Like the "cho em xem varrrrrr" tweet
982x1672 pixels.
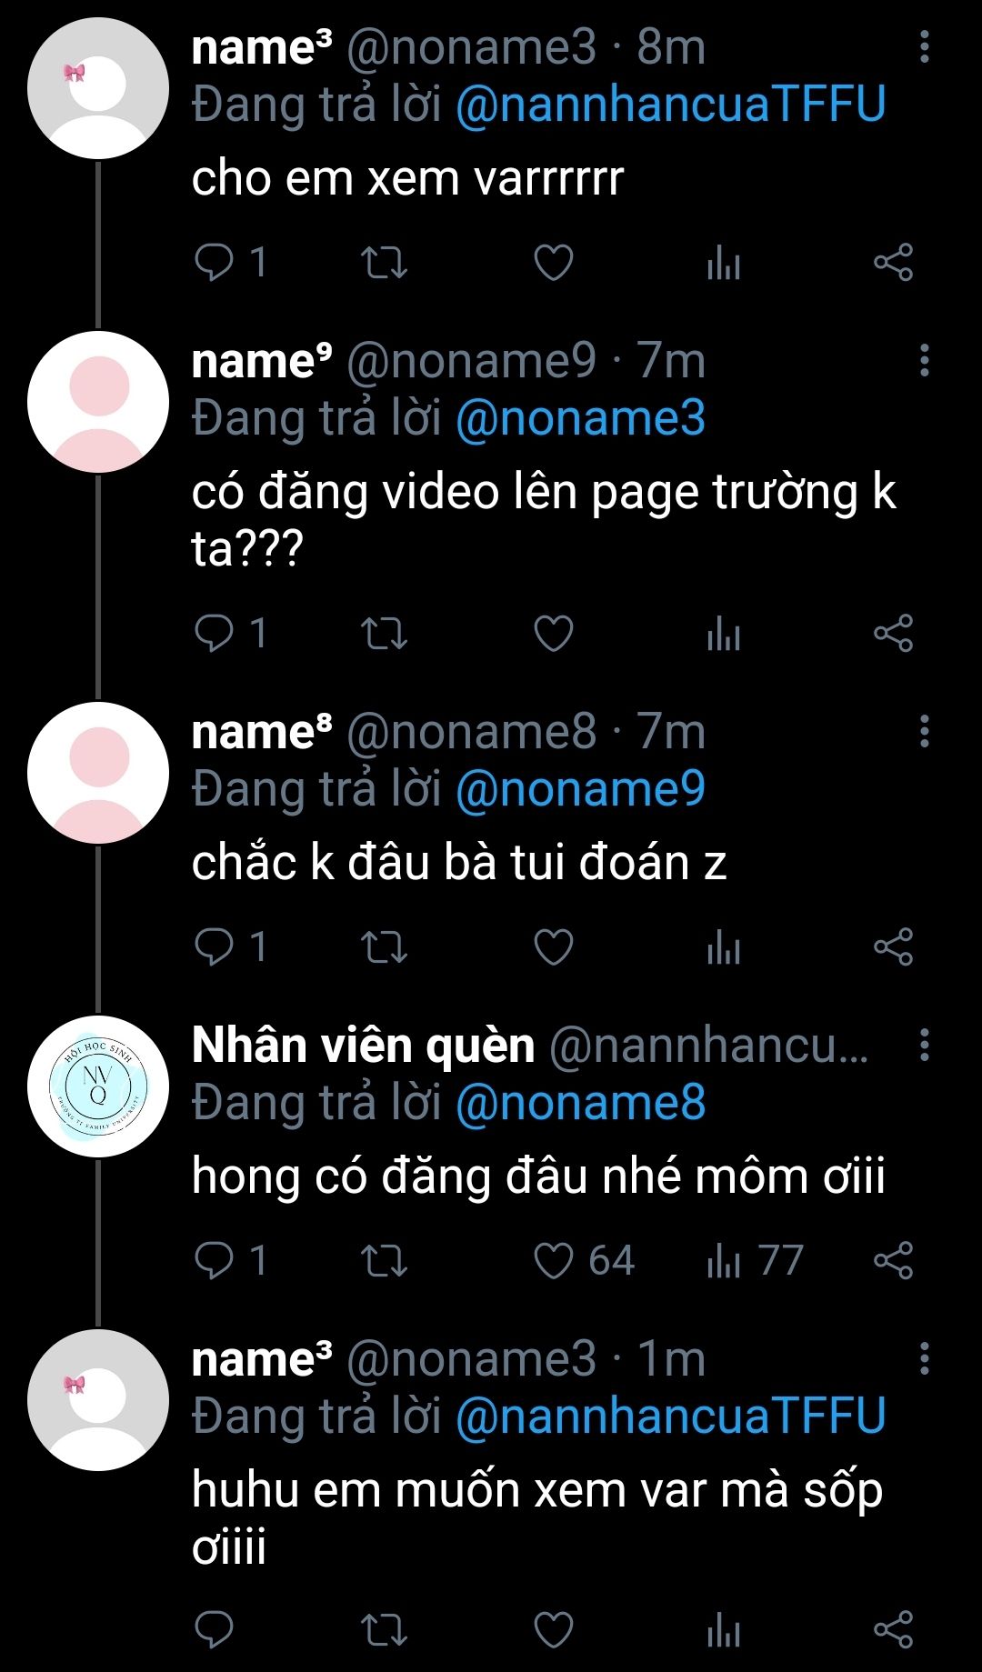(x=553, y=264)
